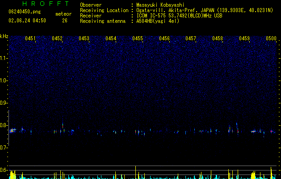Click the 0458 time marker

click(x=218, y=38)
